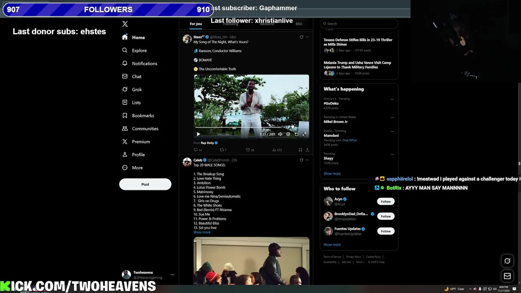Repost the Steez post

[223, 150]
